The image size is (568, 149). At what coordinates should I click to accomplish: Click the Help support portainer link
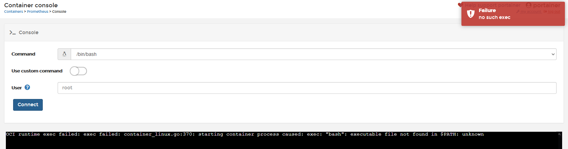coord(492,5)
